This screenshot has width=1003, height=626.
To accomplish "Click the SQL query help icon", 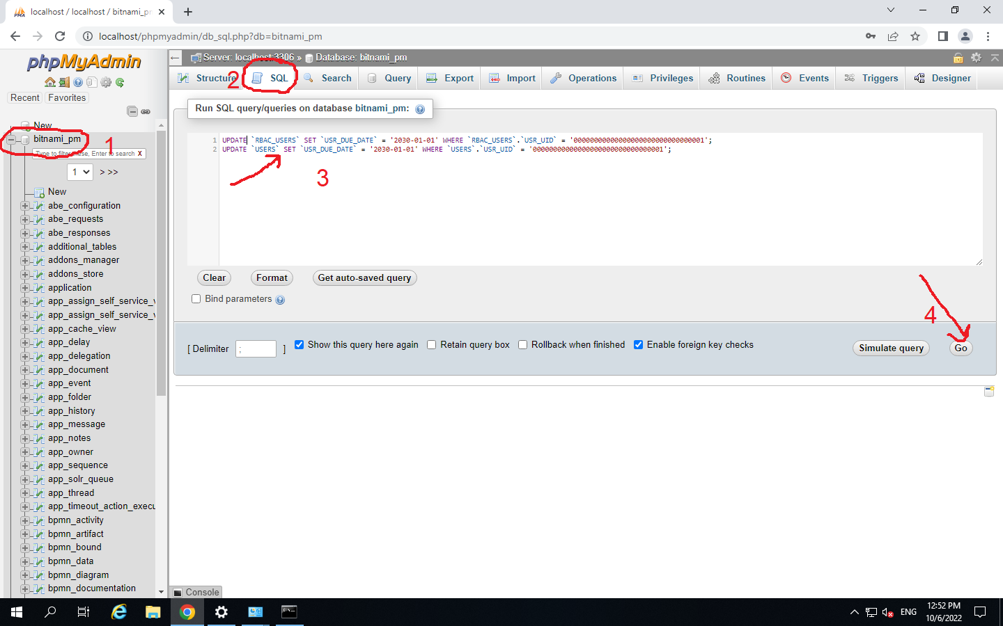I will (420, 109).
